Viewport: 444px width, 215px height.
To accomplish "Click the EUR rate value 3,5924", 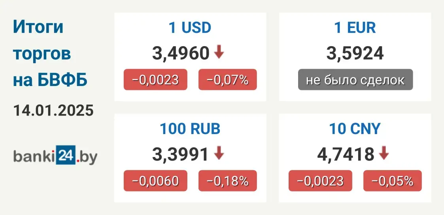I will tap(355, 53).
